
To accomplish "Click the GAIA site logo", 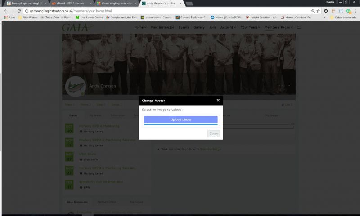I will pos(77,27).
